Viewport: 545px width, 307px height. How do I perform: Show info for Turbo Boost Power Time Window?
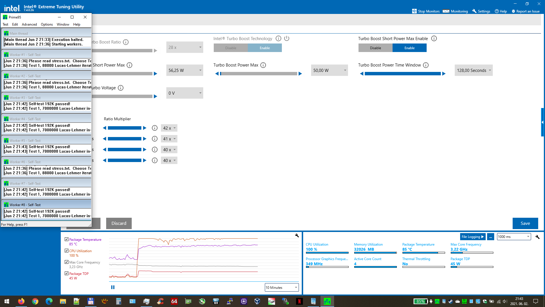pos(426,65)
